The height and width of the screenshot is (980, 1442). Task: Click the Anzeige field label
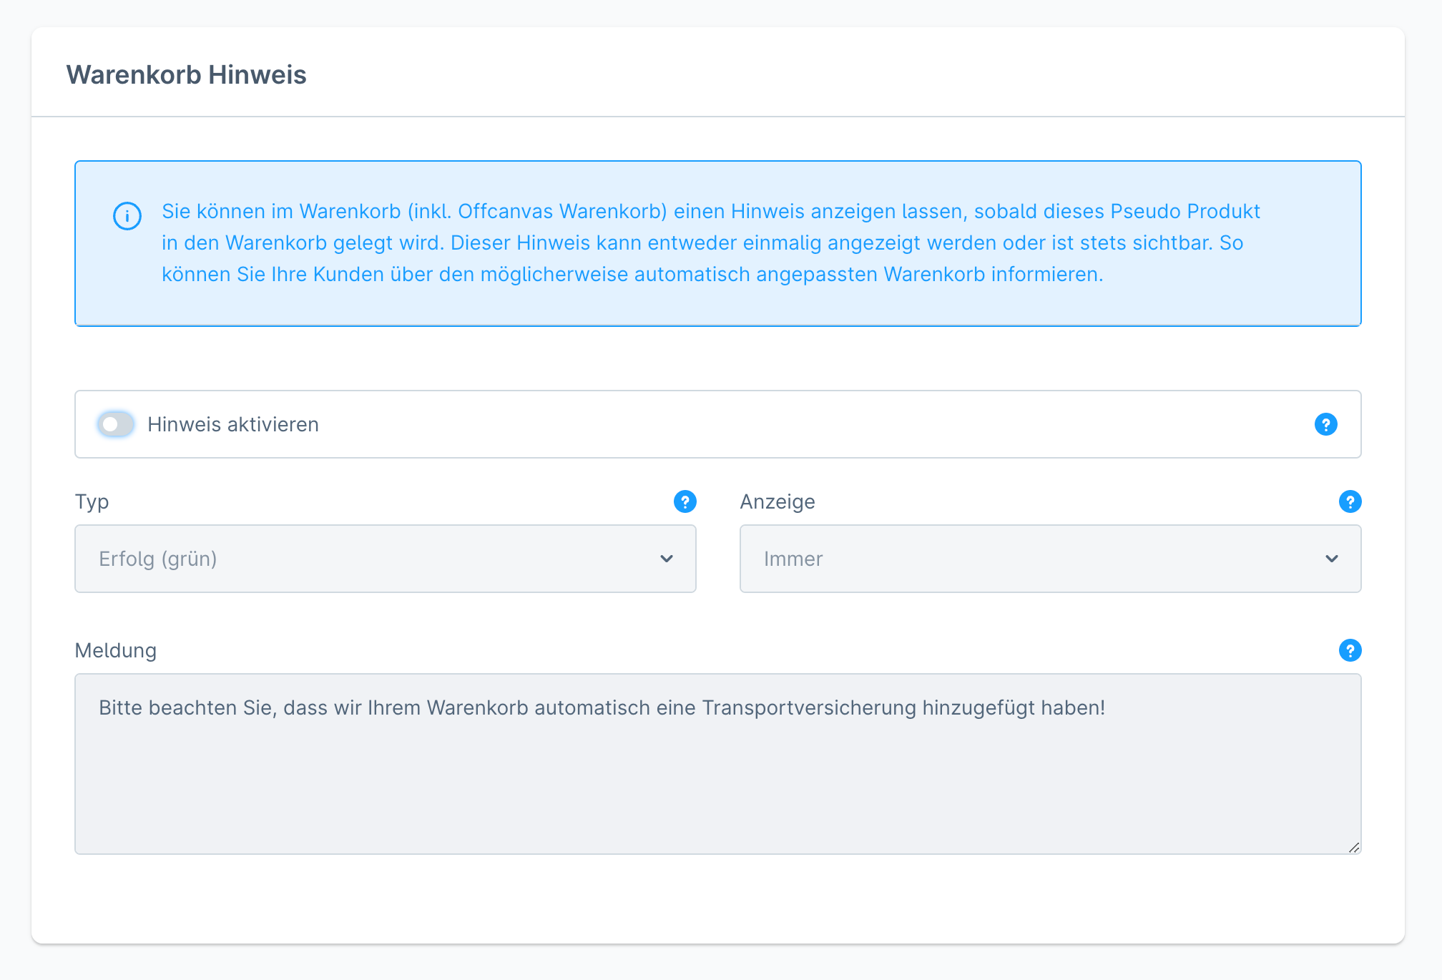point(778,501)
